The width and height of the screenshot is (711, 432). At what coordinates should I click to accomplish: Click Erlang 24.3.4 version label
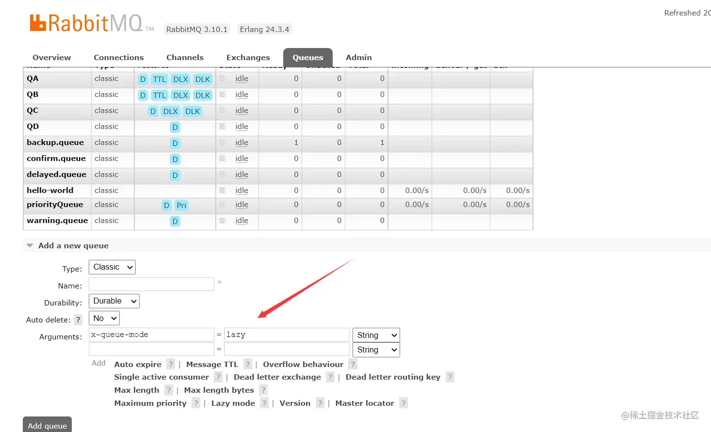pyautogui.click(x=264, y=29)
